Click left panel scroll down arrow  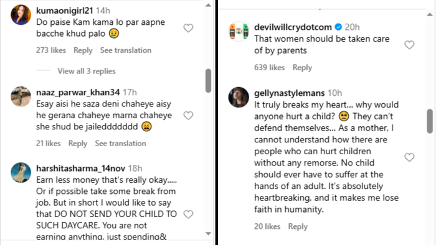[x=208, y=234]
